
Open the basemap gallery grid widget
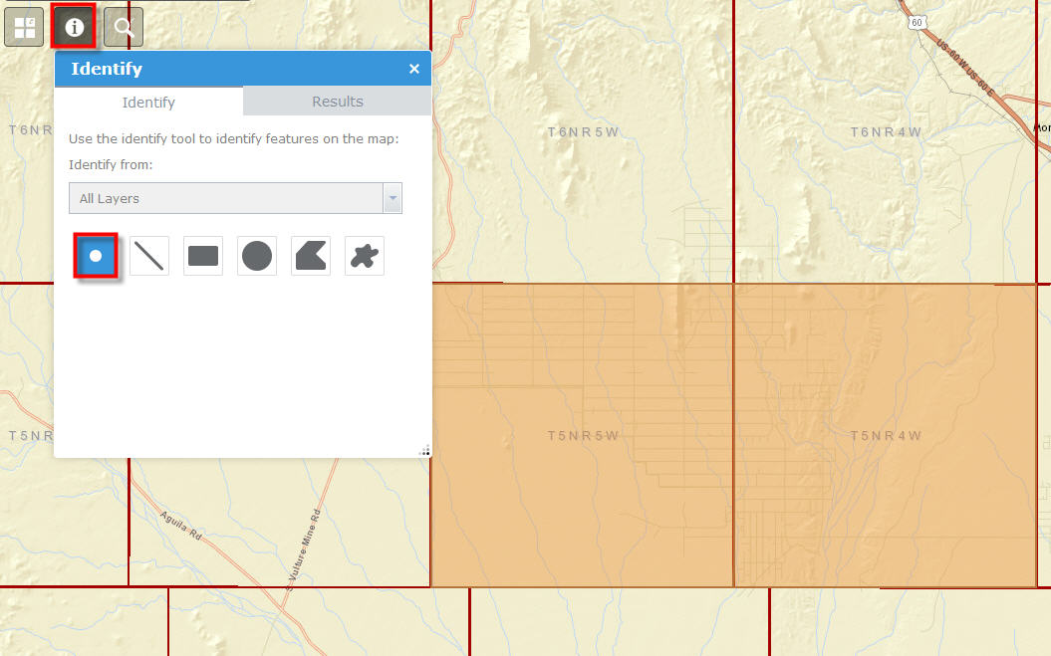[24, 28]
